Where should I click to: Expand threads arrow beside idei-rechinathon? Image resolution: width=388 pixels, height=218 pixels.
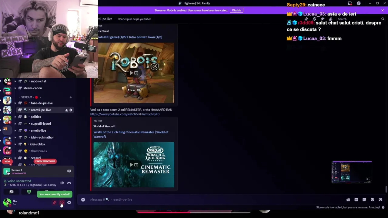15,137
